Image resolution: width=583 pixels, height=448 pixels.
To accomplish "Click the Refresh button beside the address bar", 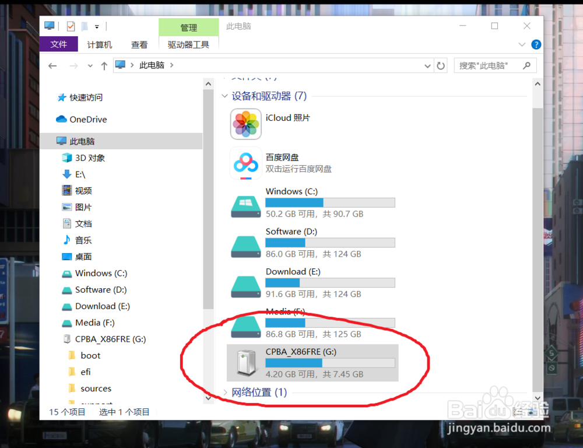I will 442,65.
